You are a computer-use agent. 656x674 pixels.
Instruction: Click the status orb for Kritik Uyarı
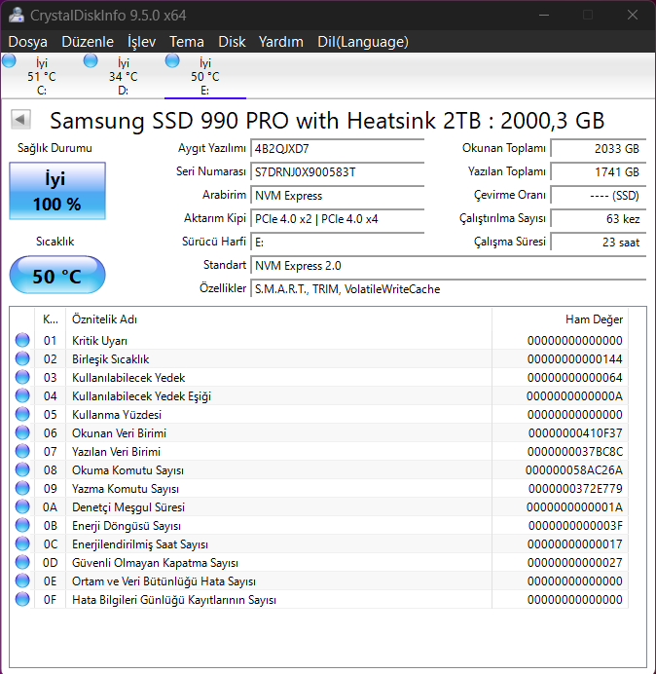point(22,340)
